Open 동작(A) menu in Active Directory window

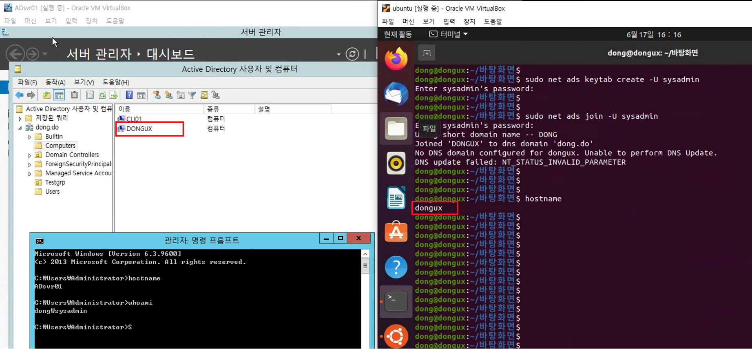pos(55,82)
